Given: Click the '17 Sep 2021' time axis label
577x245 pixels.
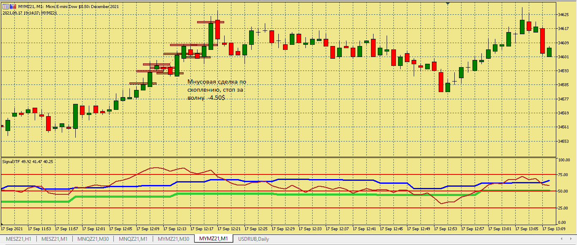Looking at the screenshot, I should (x=12, y=229).
